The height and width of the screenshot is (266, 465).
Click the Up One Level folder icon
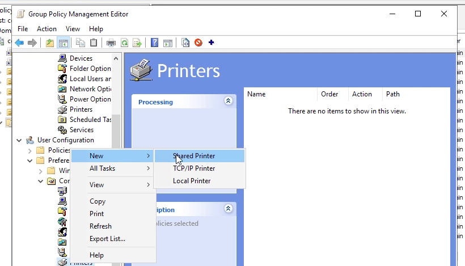[x=50, y=43]
